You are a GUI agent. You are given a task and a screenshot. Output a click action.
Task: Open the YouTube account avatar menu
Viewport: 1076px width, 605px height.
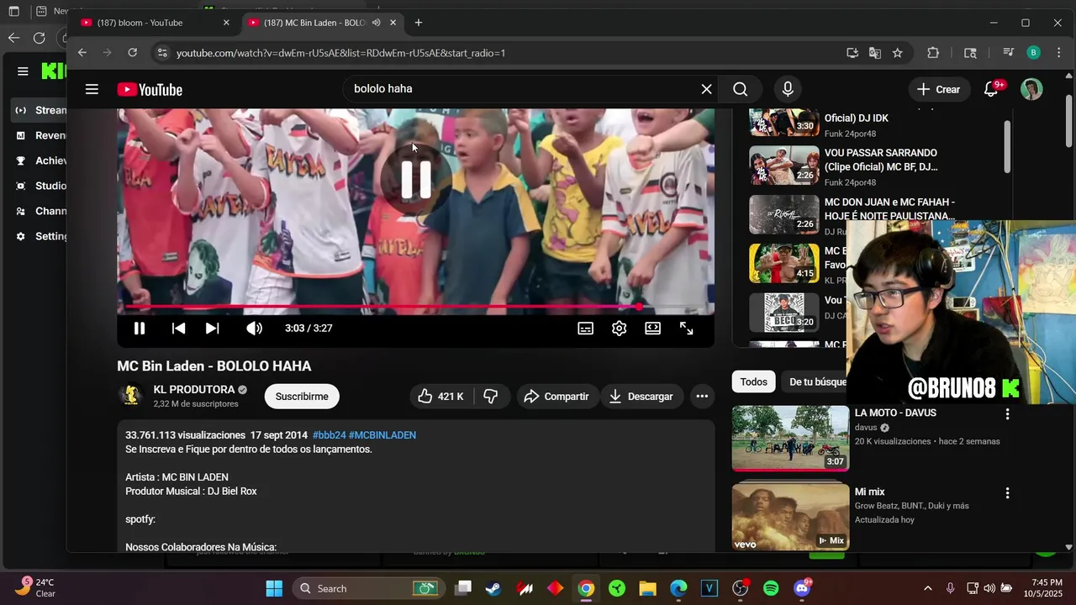click(x=1031, y=89)
